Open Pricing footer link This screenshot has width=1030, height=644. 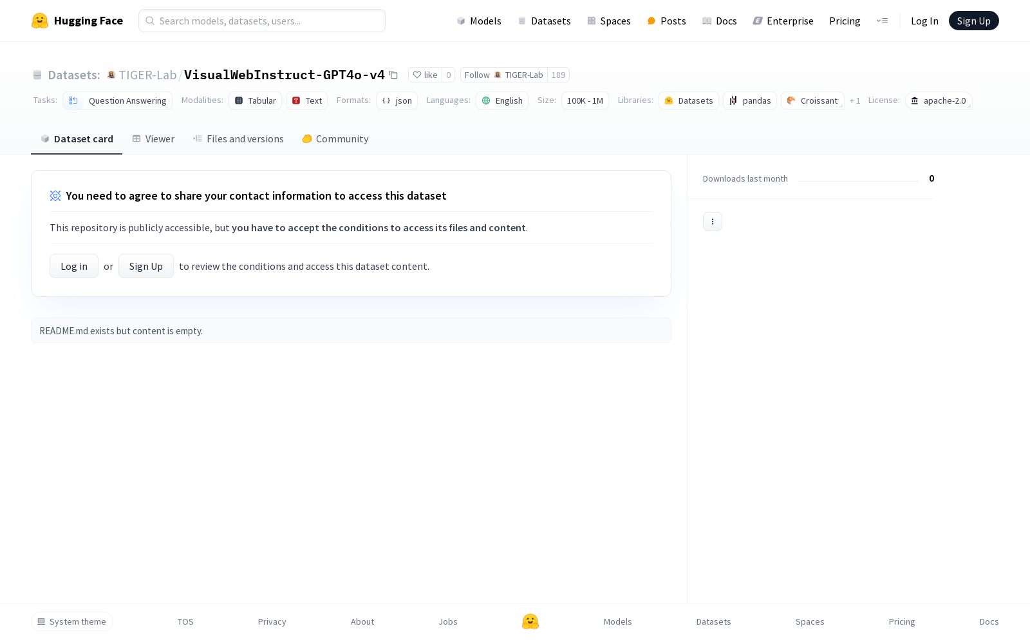(x=902, y=621)
